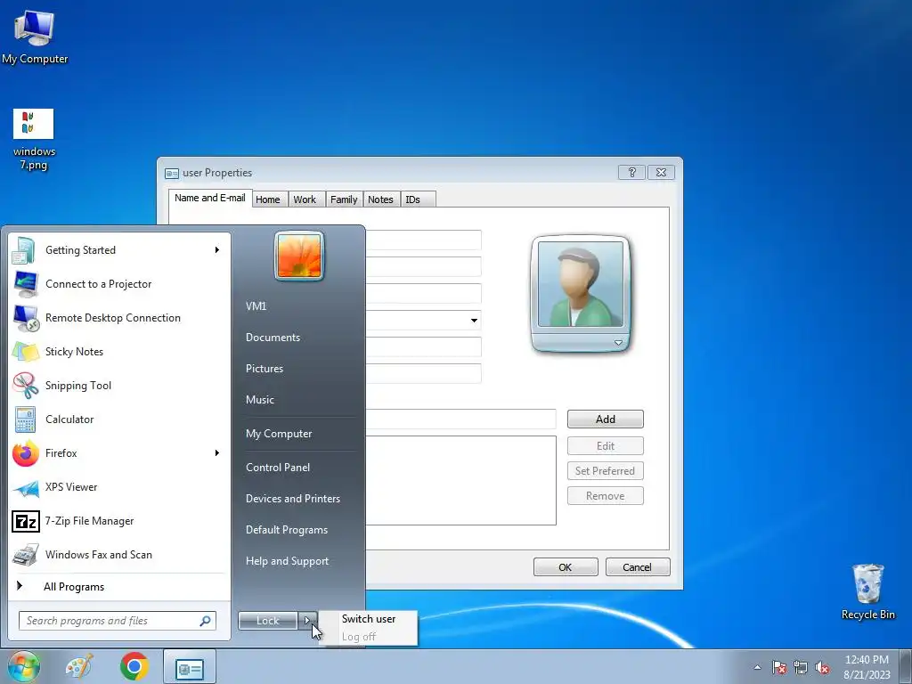Show hidden tray icons arrow
Screen dimensions: 912x684
coord(757,667)
